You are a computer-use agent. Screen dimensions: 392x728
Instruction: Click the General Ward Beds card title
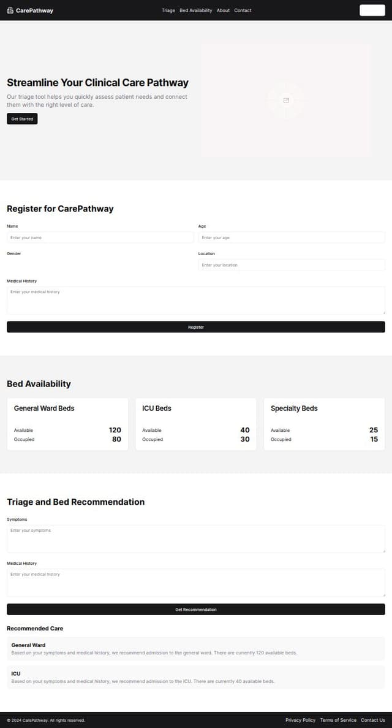(44, 408)
